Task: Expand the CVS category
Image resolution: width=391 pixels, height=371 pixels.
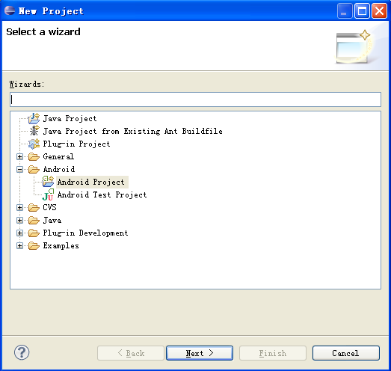Action: (19, 208)
